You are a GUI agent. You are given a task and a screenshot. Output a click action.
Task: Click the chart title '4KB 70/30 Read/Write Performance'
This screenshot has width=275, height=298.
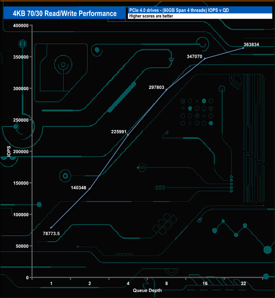pos(65,14)
